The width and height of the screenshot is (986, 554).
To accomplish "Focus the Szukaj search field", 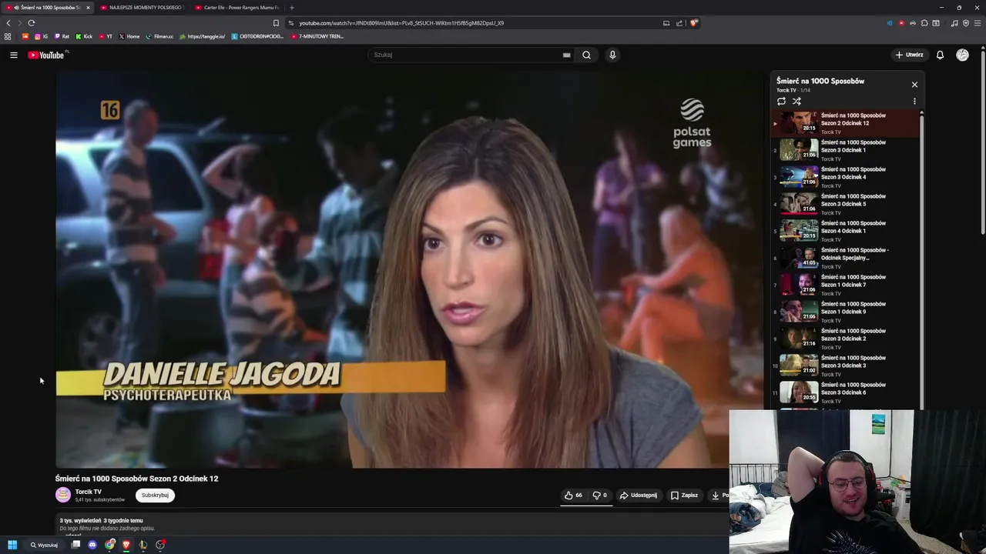I will click(466, 55).
